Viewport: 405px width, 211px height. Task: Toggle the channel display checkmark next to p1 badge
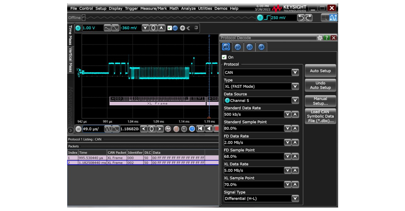click(169, 28)
